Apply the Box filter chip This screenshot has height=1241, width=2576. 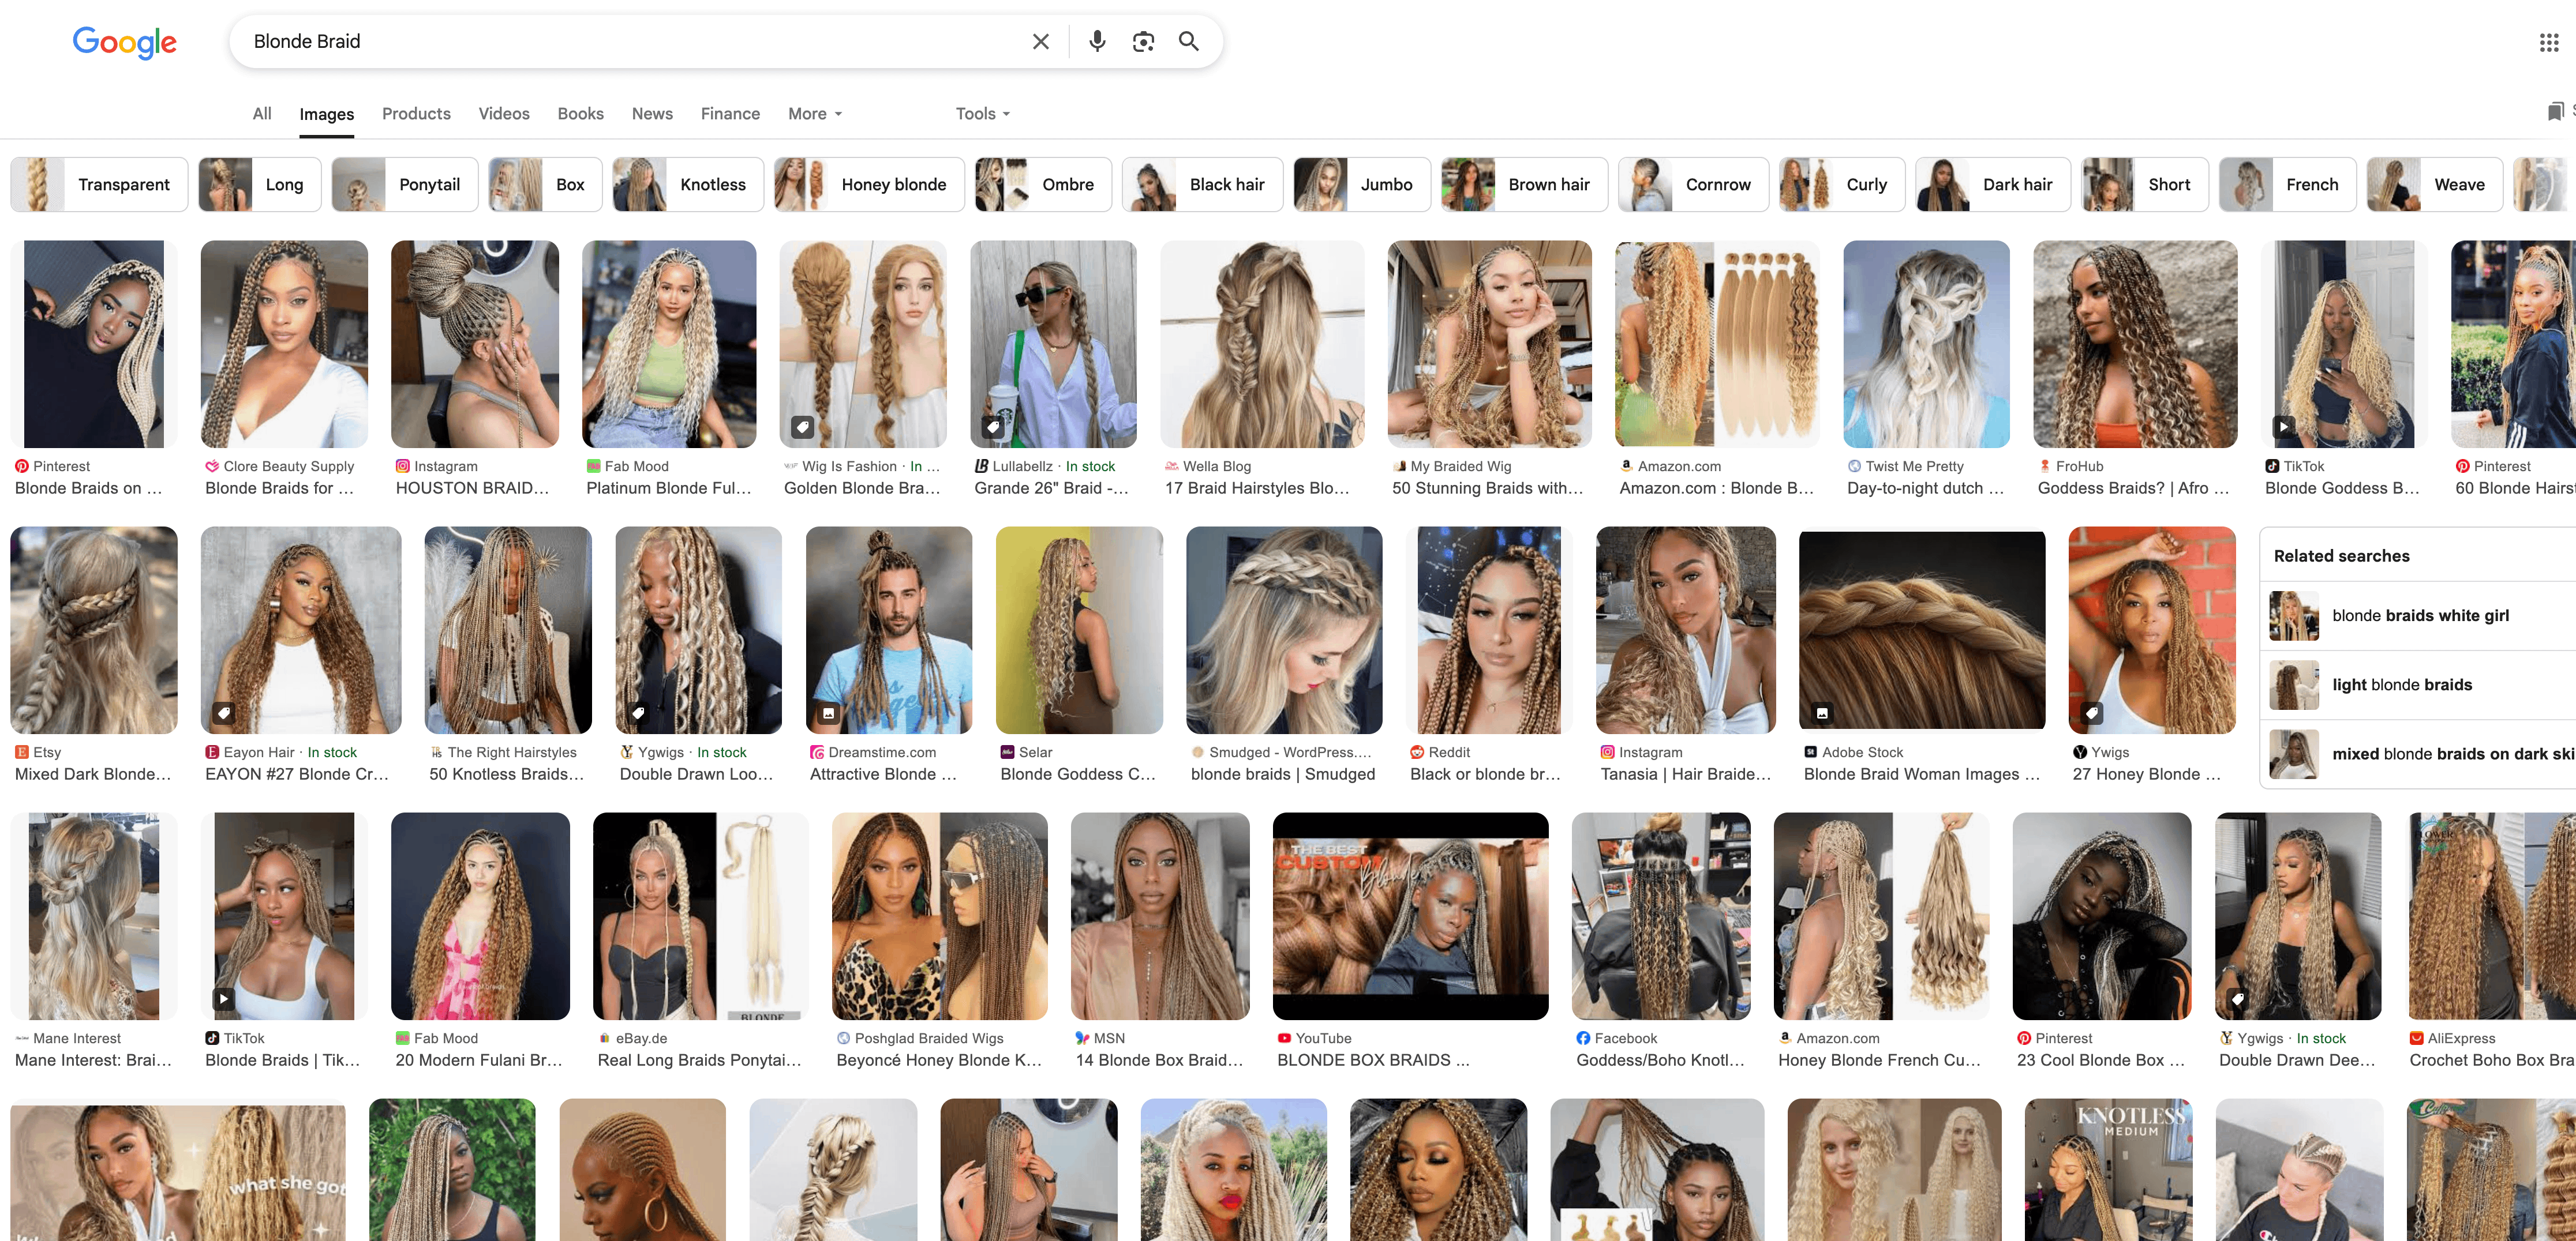[x=545, y=185]
